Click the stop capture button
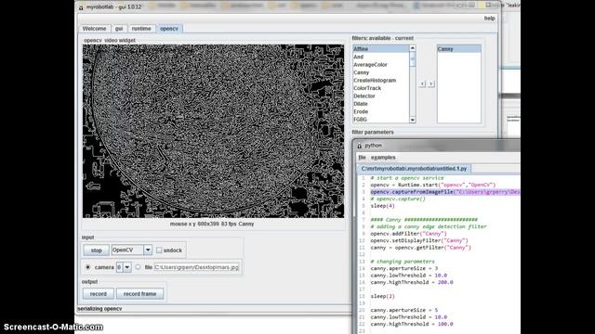 (96, 250)
